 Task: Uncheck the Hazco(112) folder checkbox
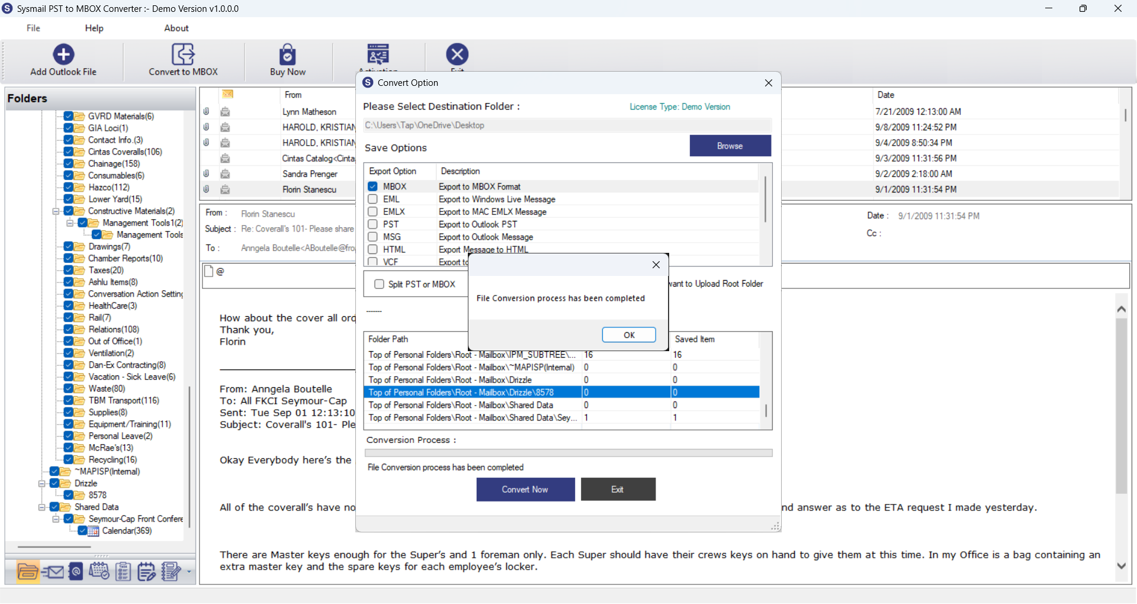(69, 187)
